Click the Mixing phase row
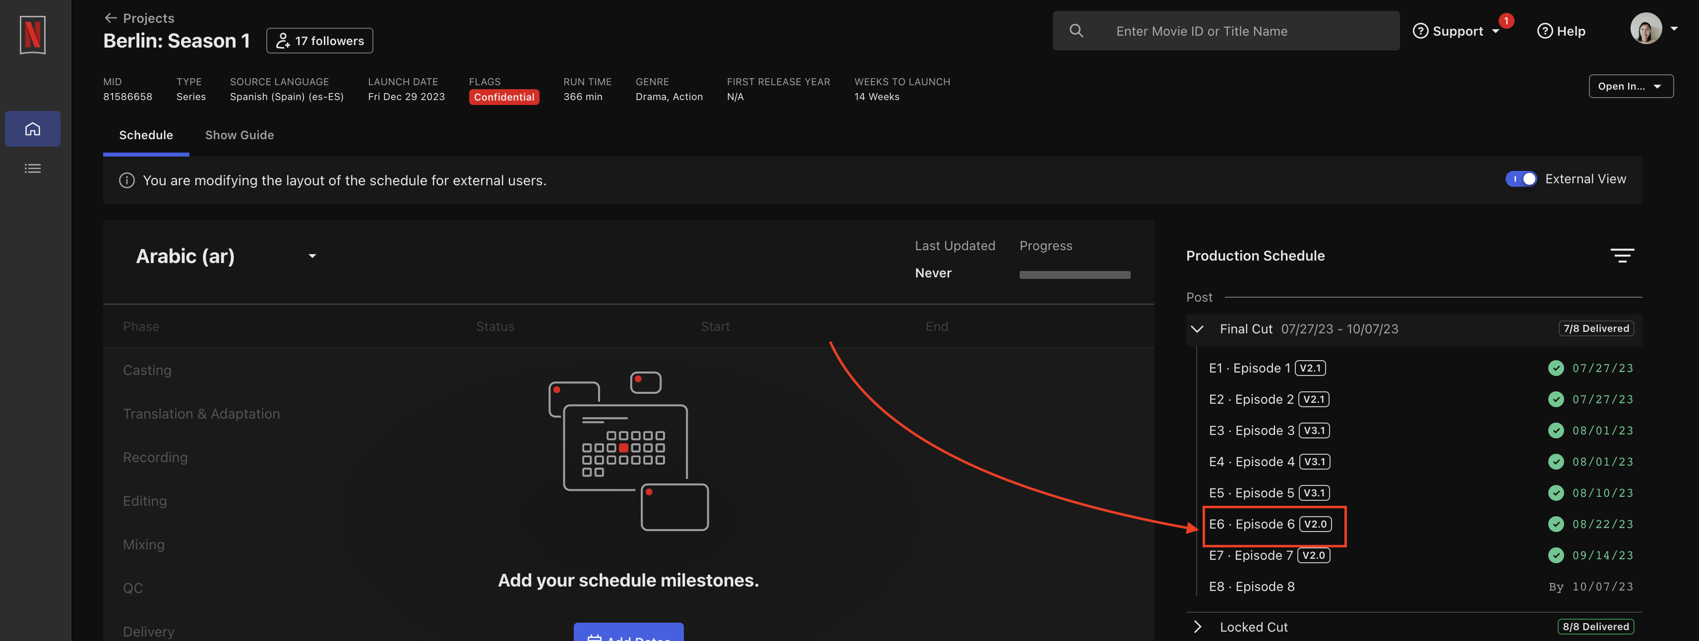This screenshot has width=1699, height=641. pos(144,544)
